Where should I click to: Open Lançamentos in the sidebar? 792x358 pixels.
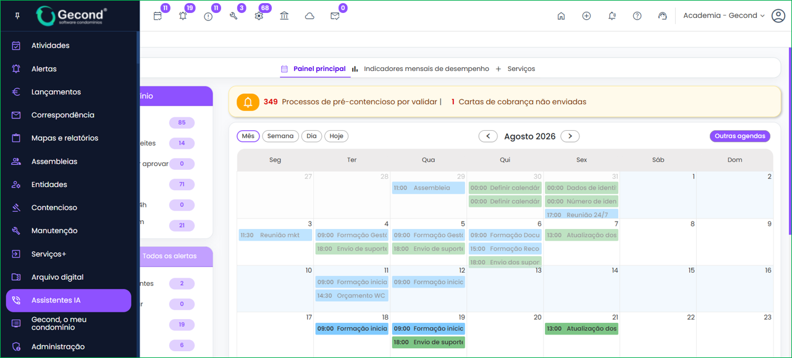tap(69, 92)
